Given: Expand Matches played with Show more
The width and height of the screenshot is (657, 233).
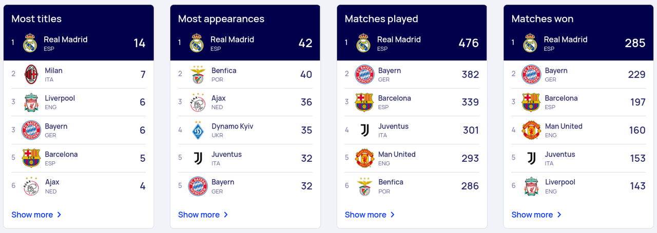Looking at the screenshot, I should click(x=370, y=215).
